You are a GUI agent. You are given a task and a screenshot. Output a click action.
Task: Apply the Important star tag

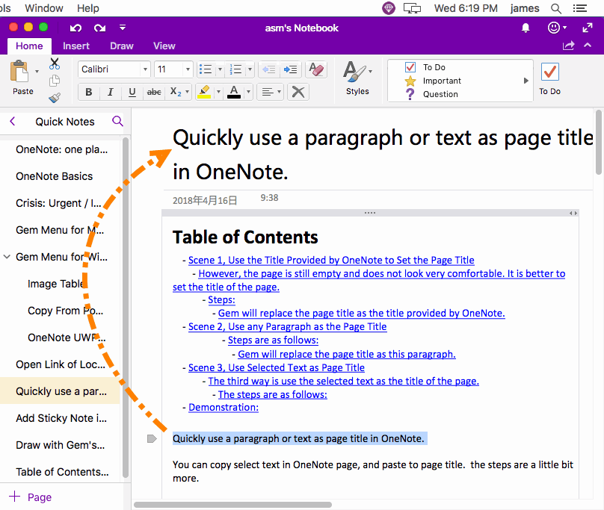point(433,81)
